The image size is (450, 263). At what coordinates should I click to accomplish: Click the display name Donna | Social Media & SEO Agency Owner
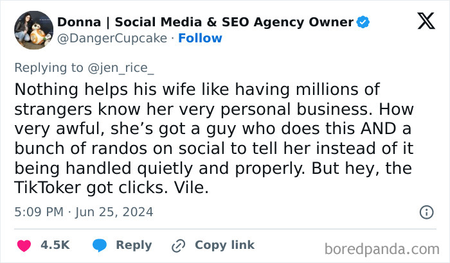[x=205, y=22]
